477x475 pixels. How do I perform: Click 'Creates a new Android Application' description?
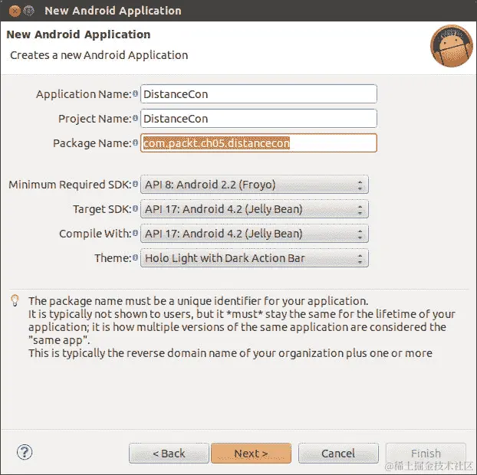coord(99,55)
